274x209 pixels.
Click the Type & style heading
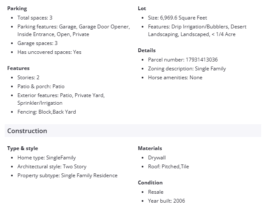point(23,148)
